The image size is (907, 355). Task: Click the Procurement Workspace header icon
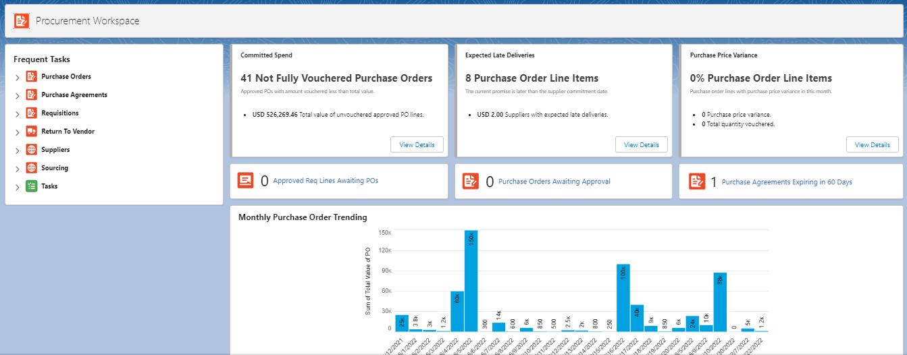coord(22,21)
